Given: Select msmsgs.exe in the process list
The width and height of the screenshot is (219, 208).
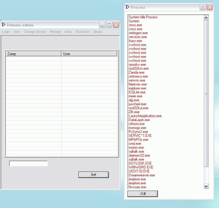Looking at the screenshot, I should click(137, 128).
